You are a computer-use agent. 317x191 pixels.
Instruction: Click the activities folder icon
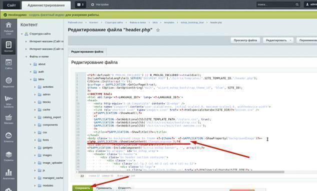40,87
